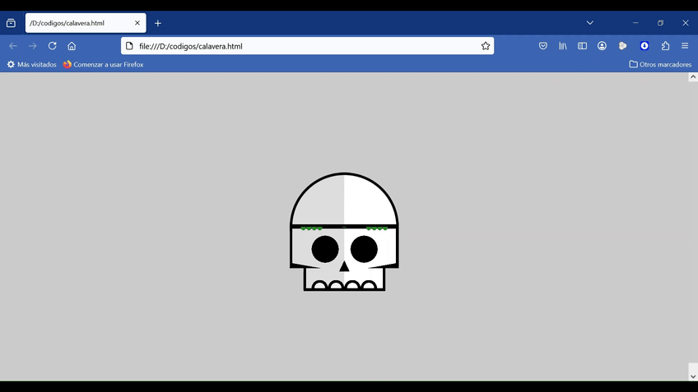
Task: Close the calavera.html tab
Action: click(137, 23)
